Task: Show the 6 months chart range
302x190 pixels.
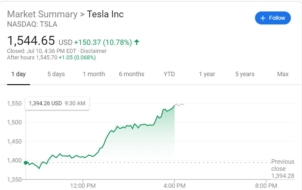Action: click(x=131, y=74)
